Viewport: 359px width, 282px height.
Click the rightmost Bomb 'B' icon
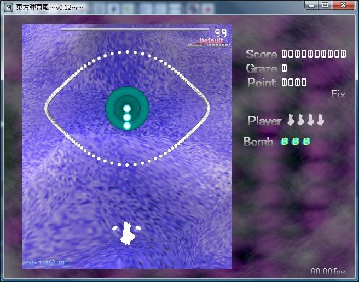pyautogui.click(x=306, y=142)
